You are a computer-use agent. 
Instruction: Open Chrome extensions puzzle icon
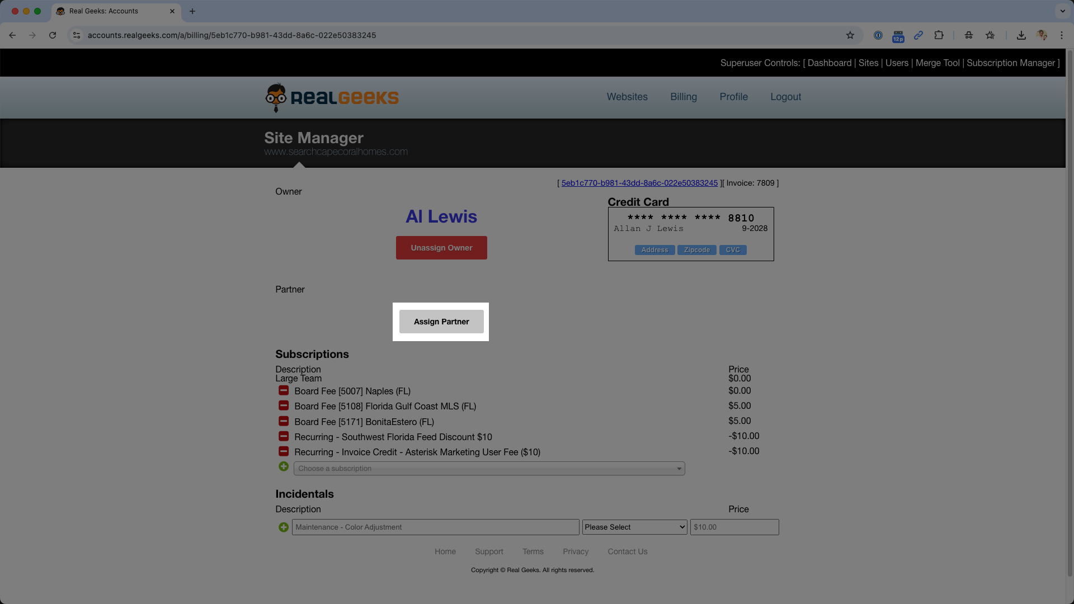[x=939, y=35]
